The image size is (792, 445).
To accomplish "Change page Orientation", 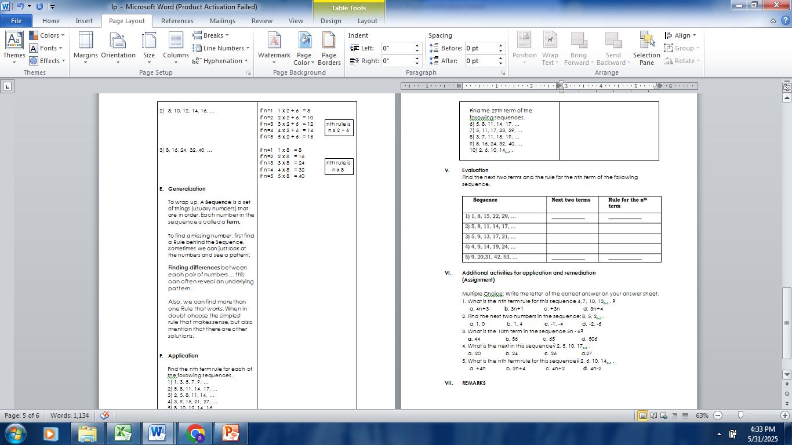I will coord(118,48).
